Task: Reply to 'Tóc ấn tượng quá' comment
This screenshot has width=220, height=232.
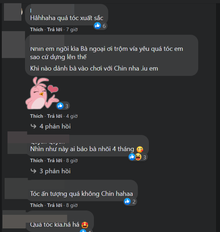Action: click(x=55, y=206)
